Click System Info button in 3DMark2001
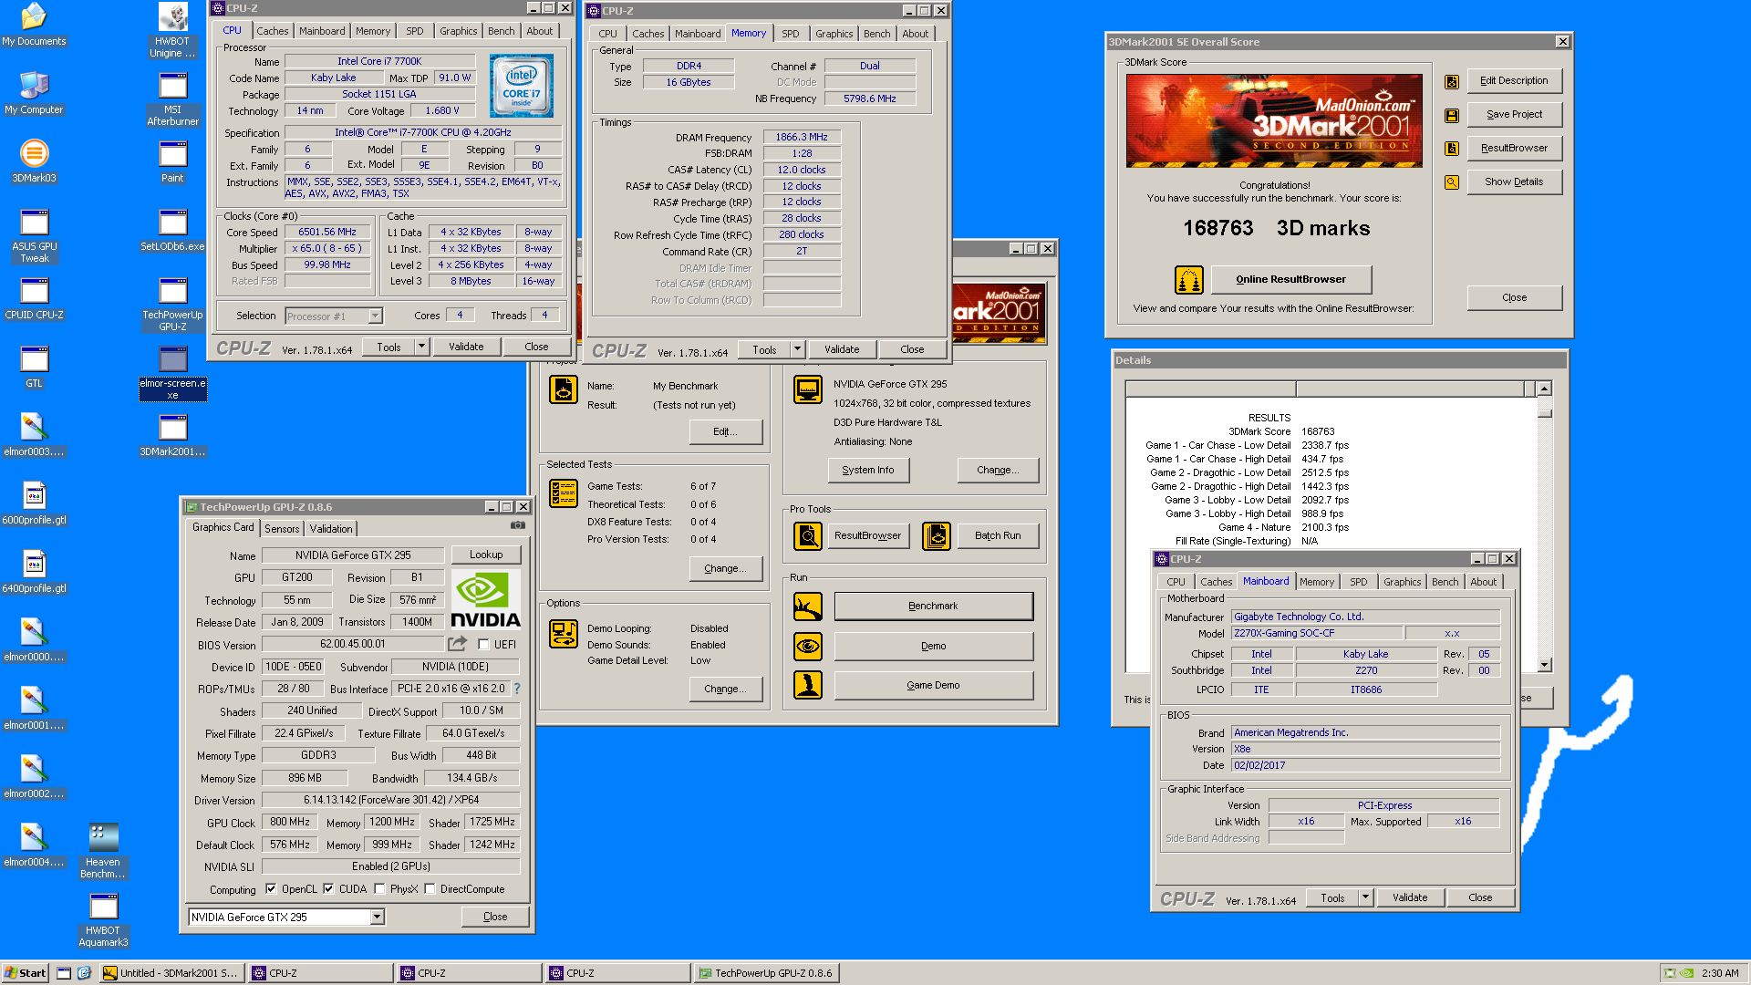This screenshot has width=1751, height=985. point(867,471)
